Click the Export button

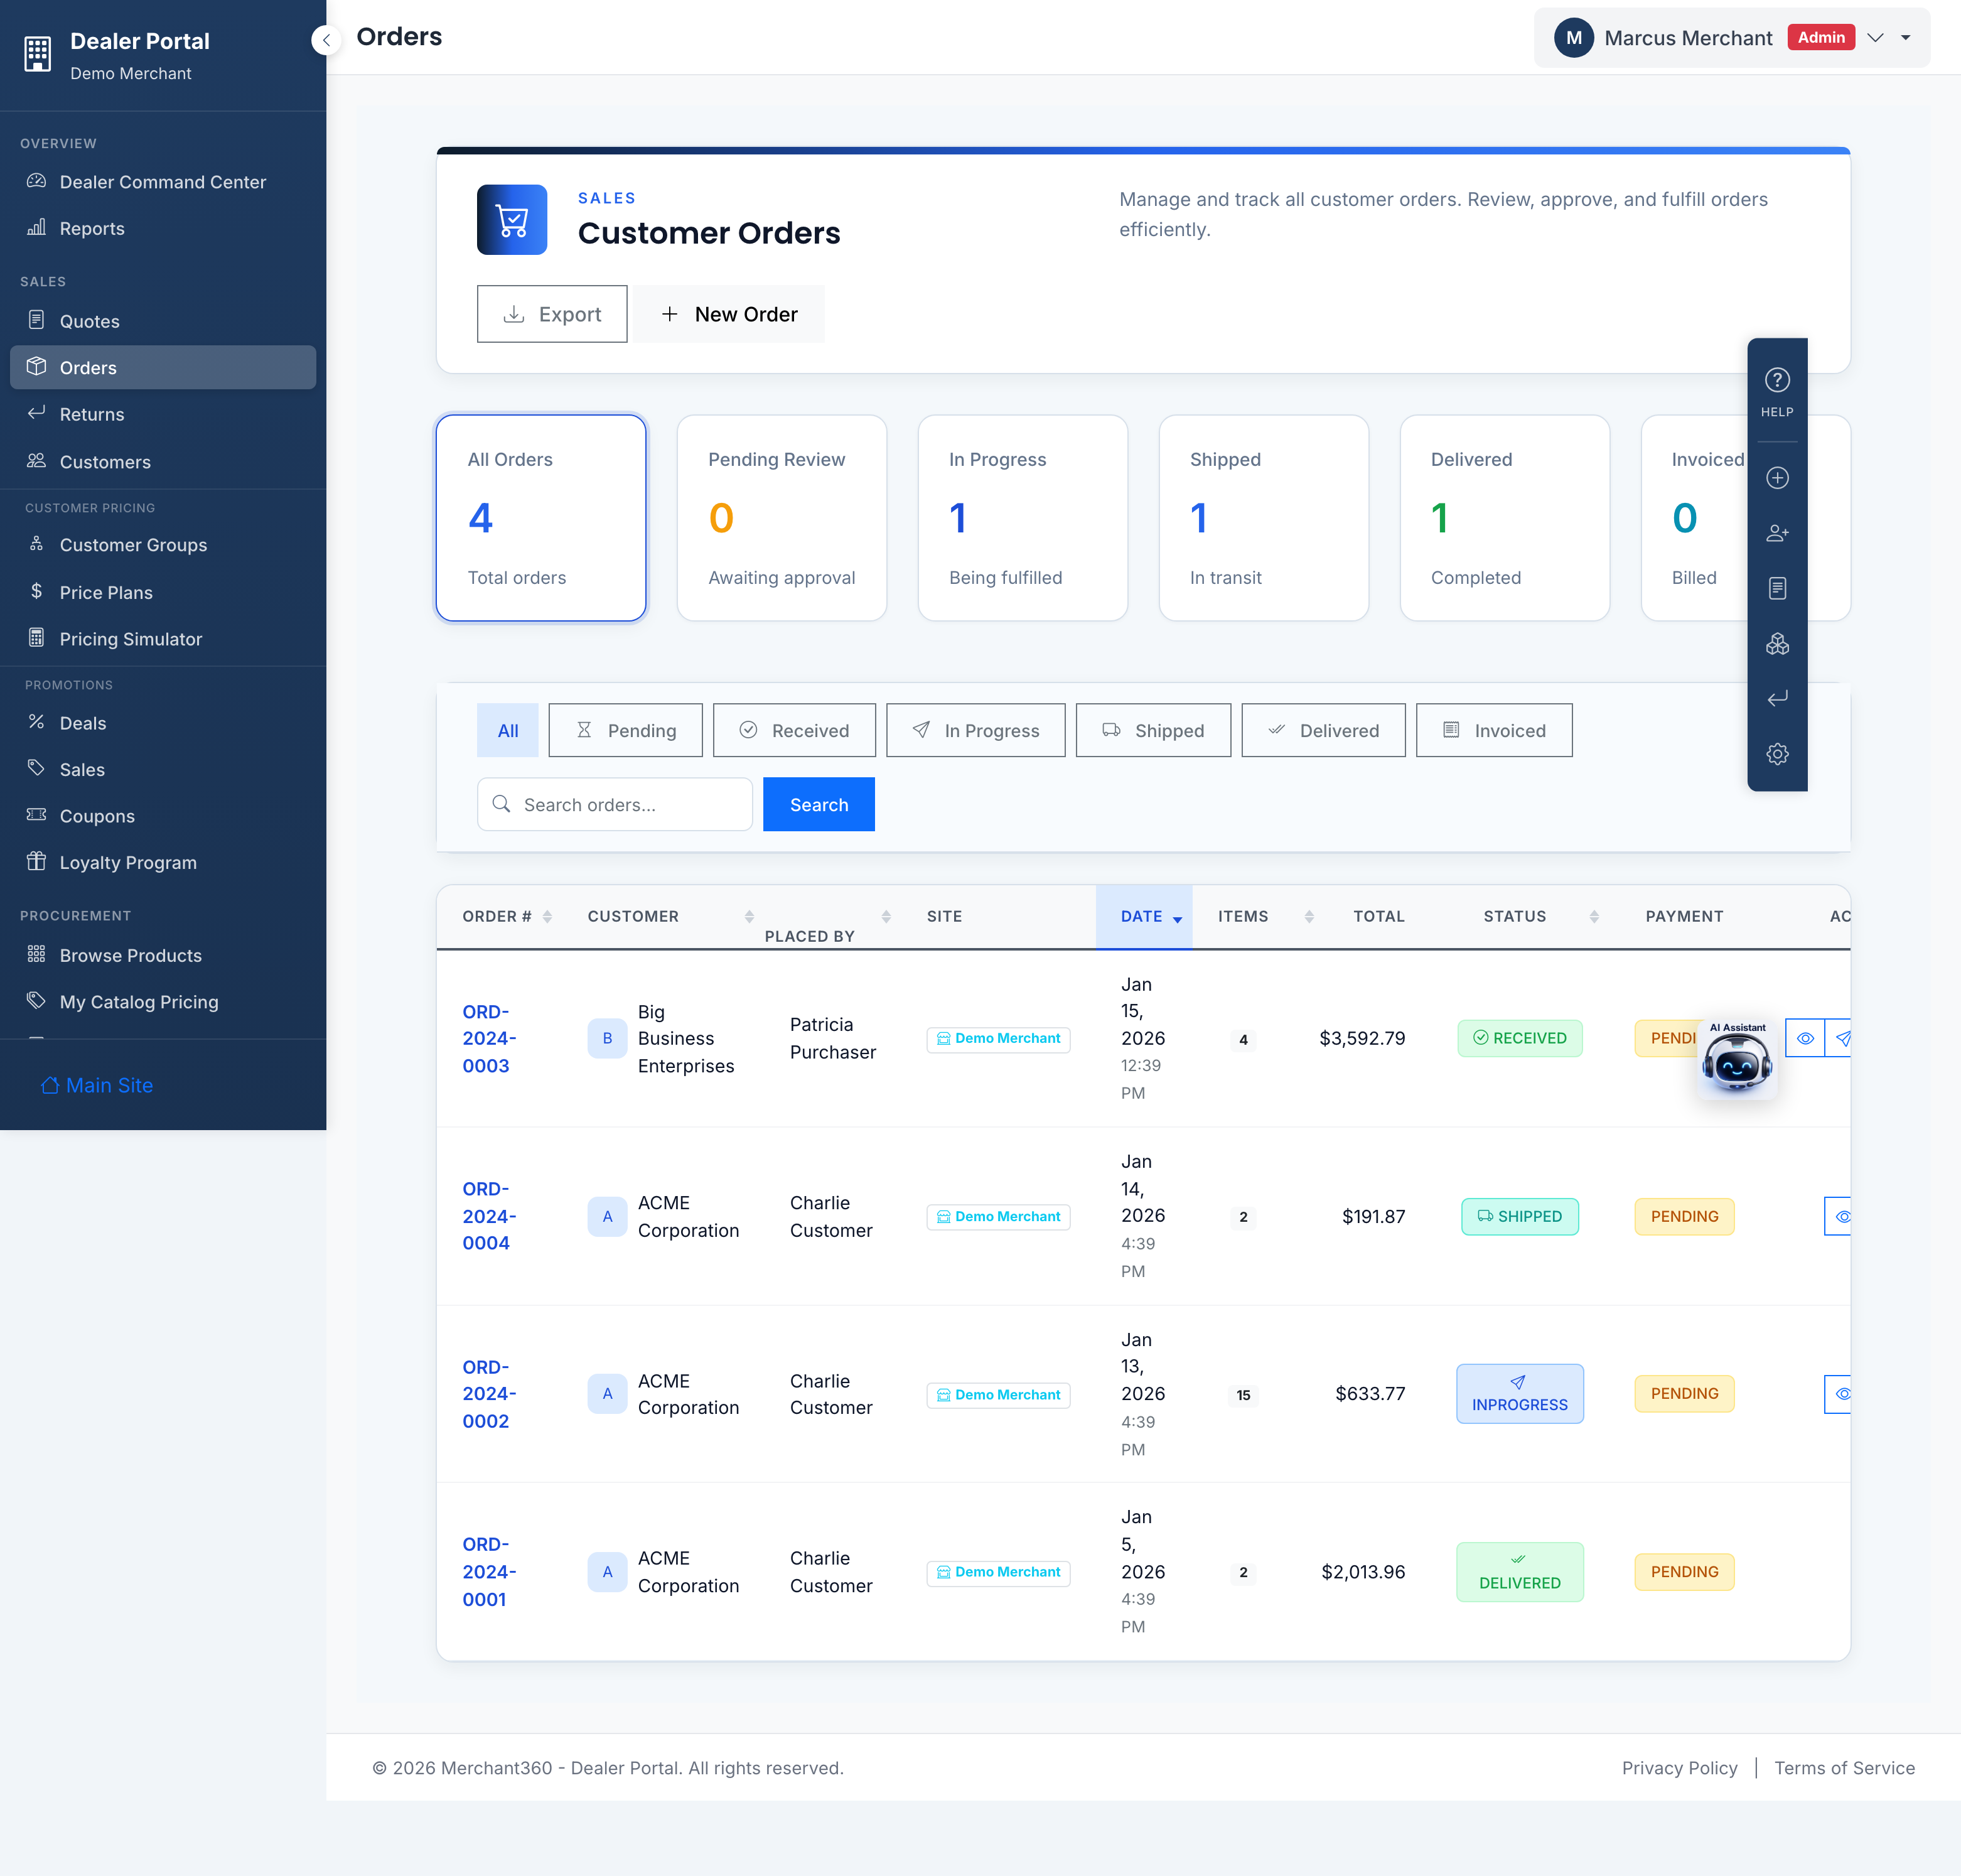(x=552, y=314)
